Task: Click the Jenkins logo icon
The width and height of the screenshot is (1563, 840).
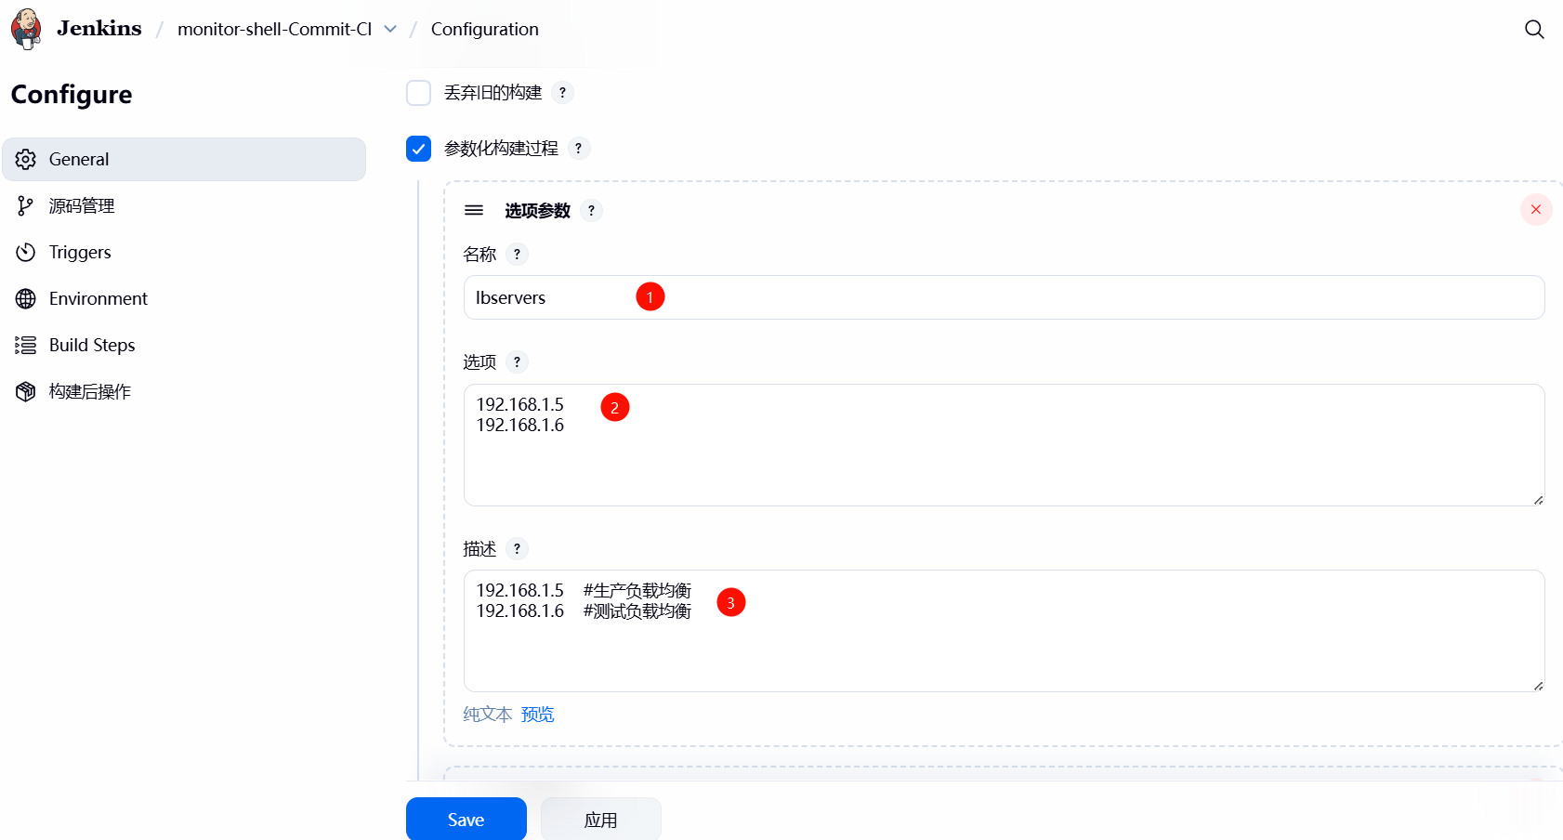Action: [26, 29]
